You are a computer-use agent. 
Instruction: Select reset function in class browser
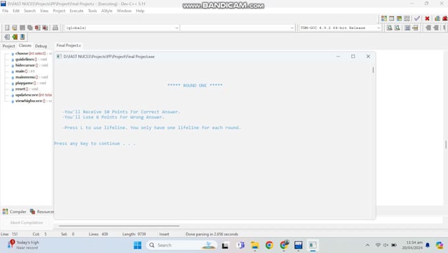[24, 89]
